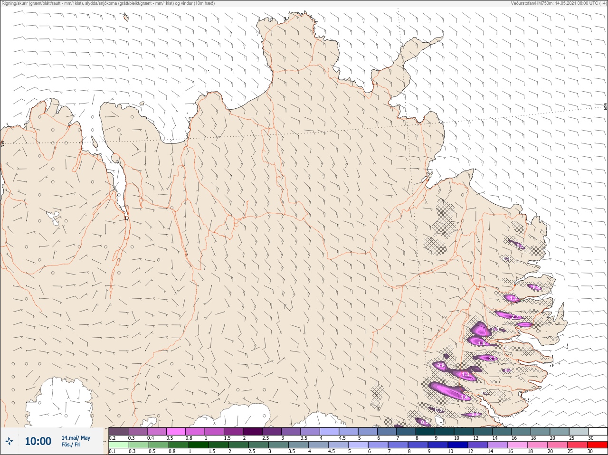Click the darkest green 1 swatch in lower legend
The image size is (608, 455).
point(199,445)
